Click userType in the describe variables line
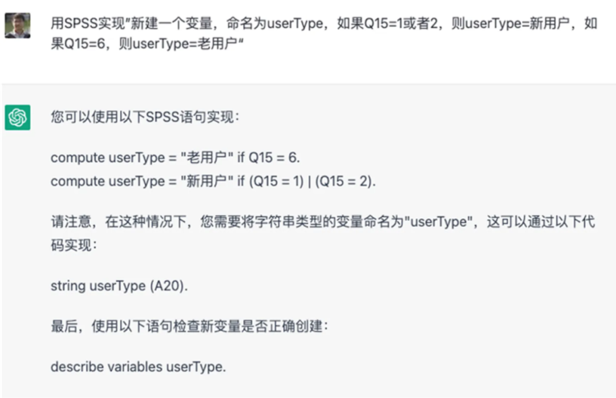616x398 pixels. 196,367
